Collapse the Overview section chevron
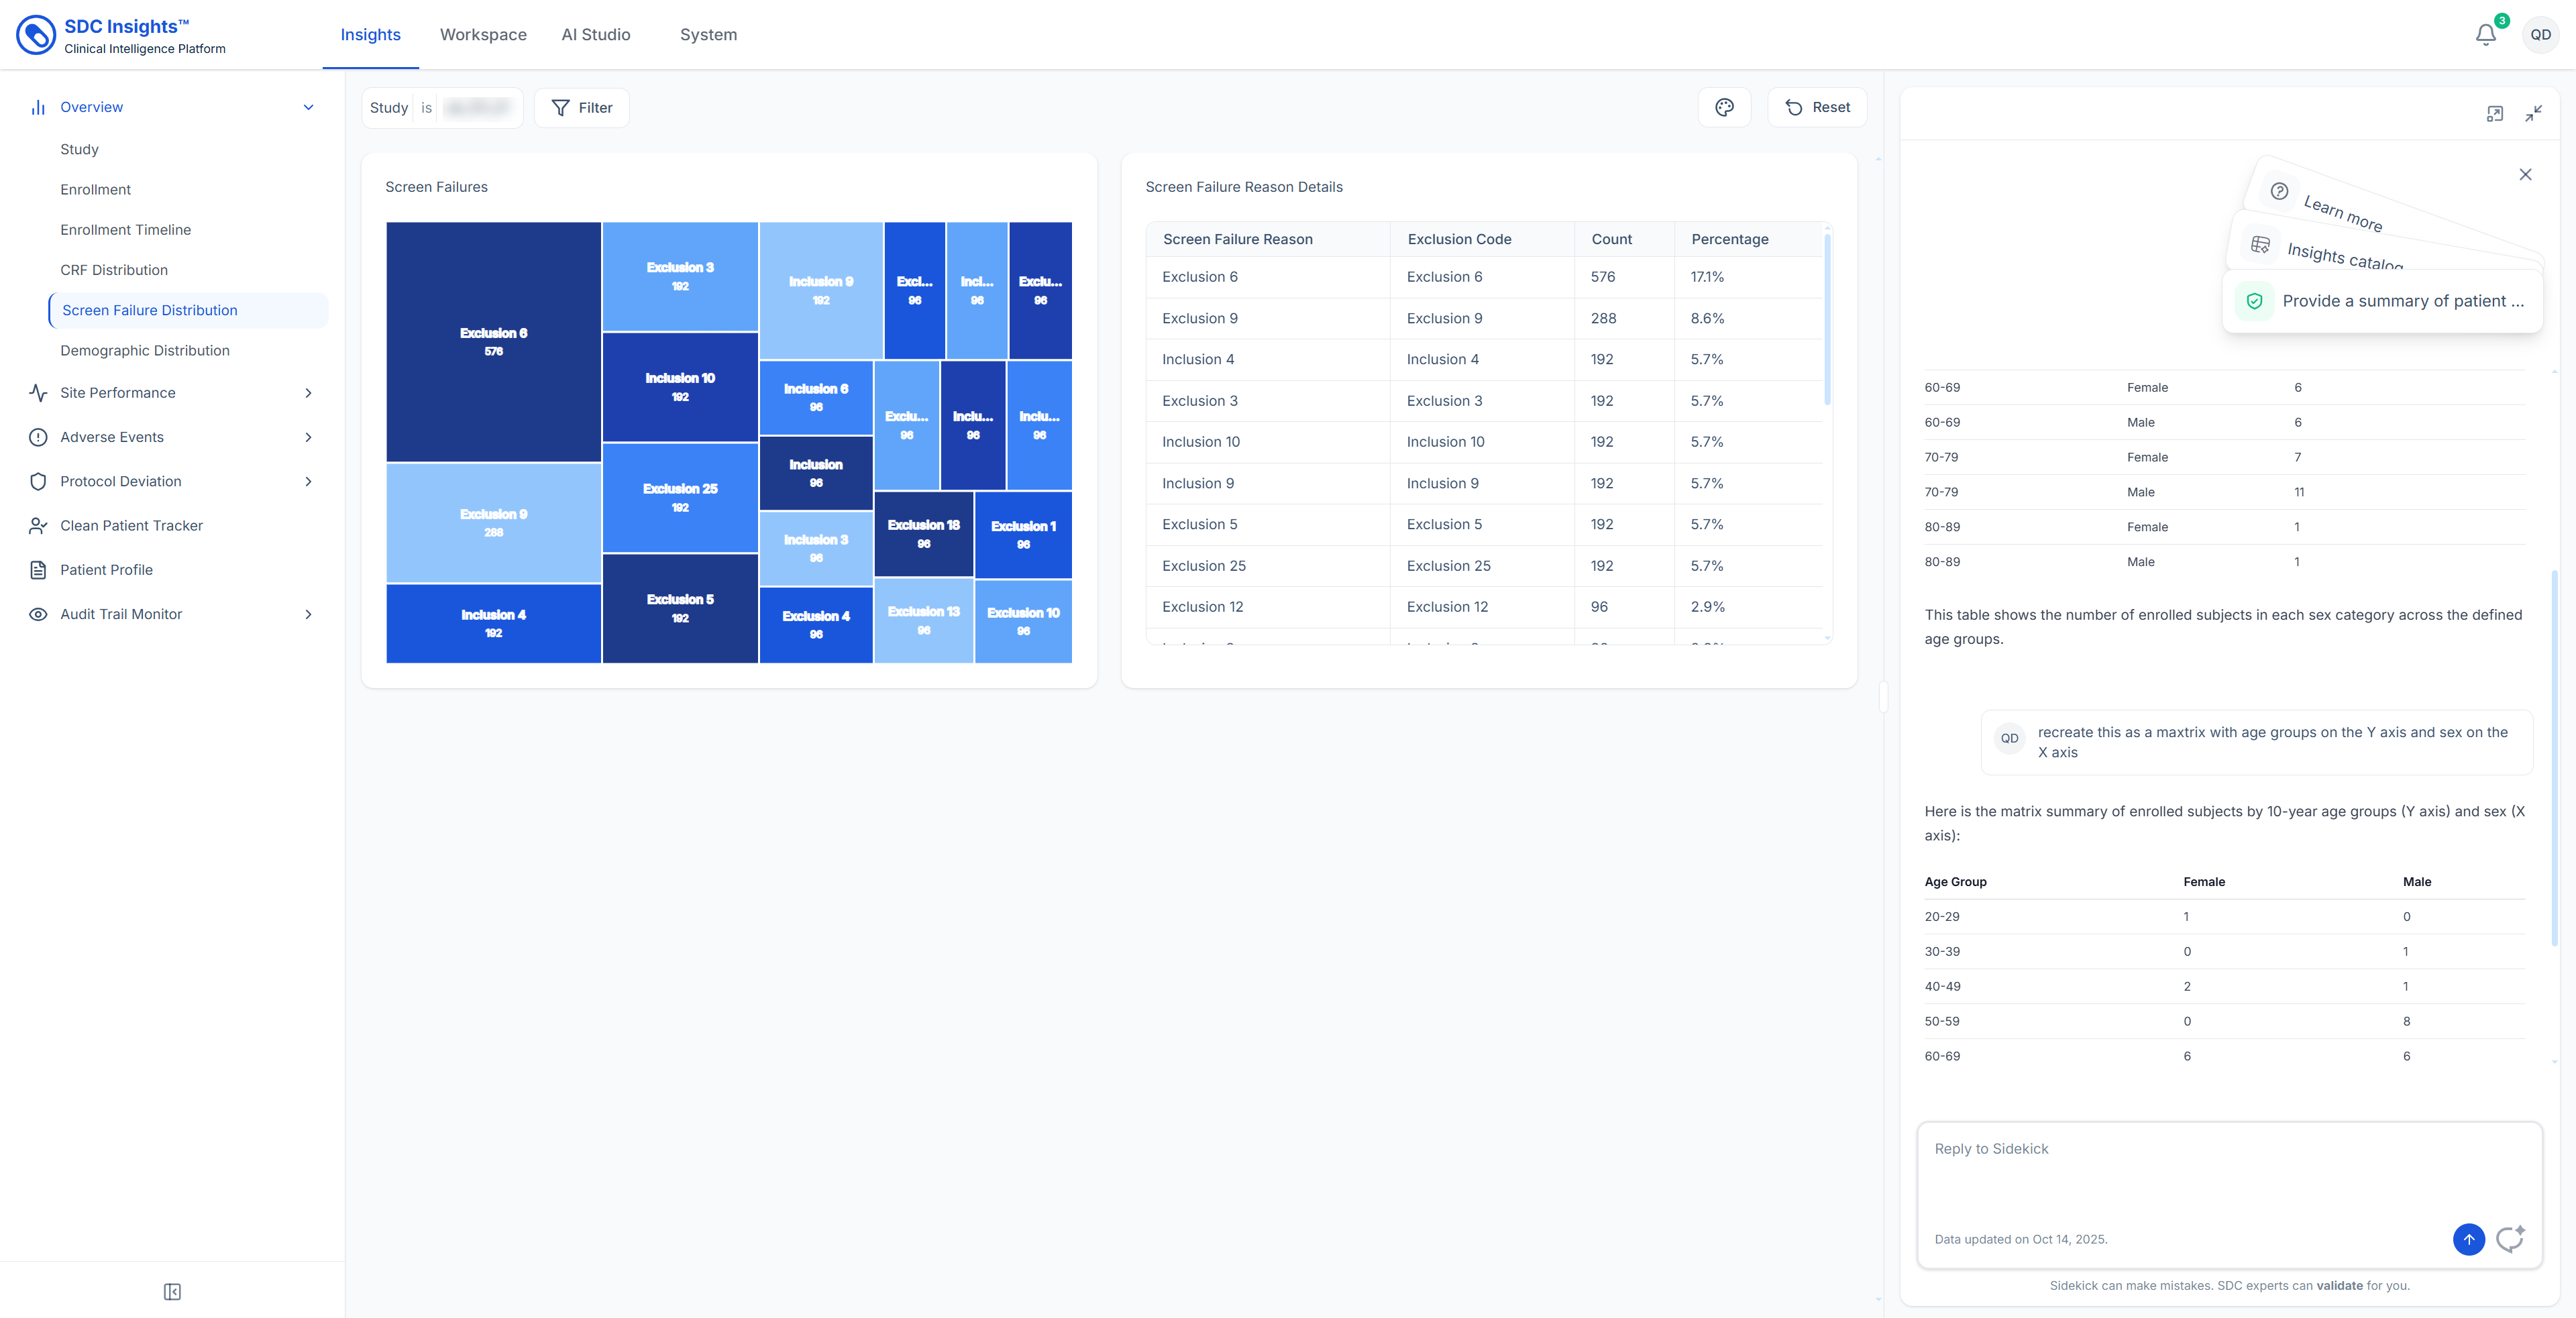This screenshot has width=2576, height=1318. pos(308,107)
